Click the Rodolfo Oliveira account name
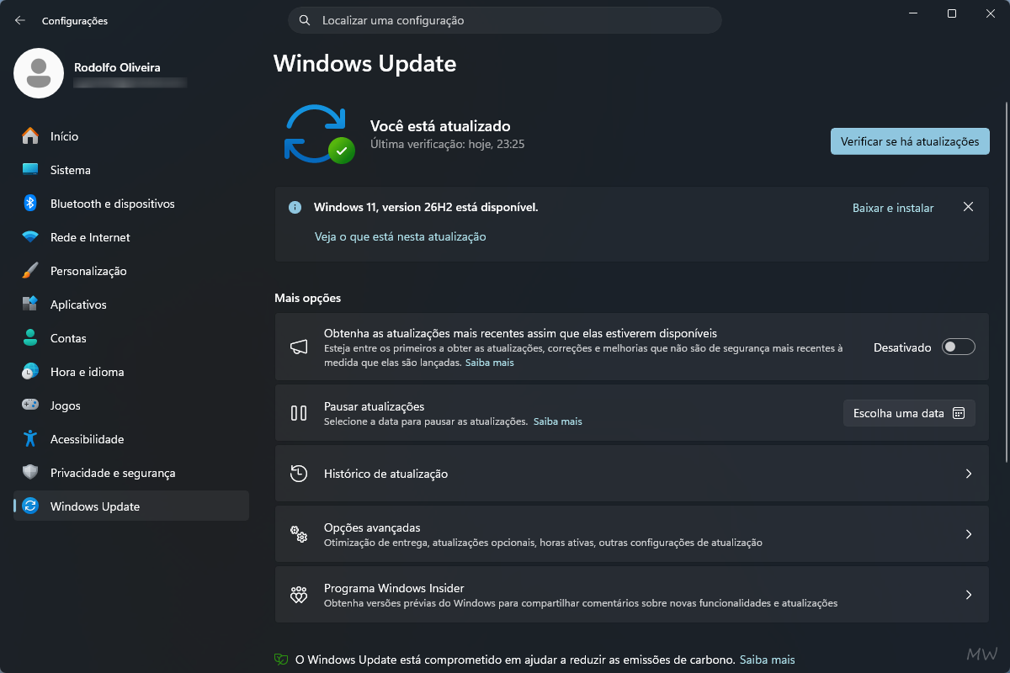 coord(117,67)
